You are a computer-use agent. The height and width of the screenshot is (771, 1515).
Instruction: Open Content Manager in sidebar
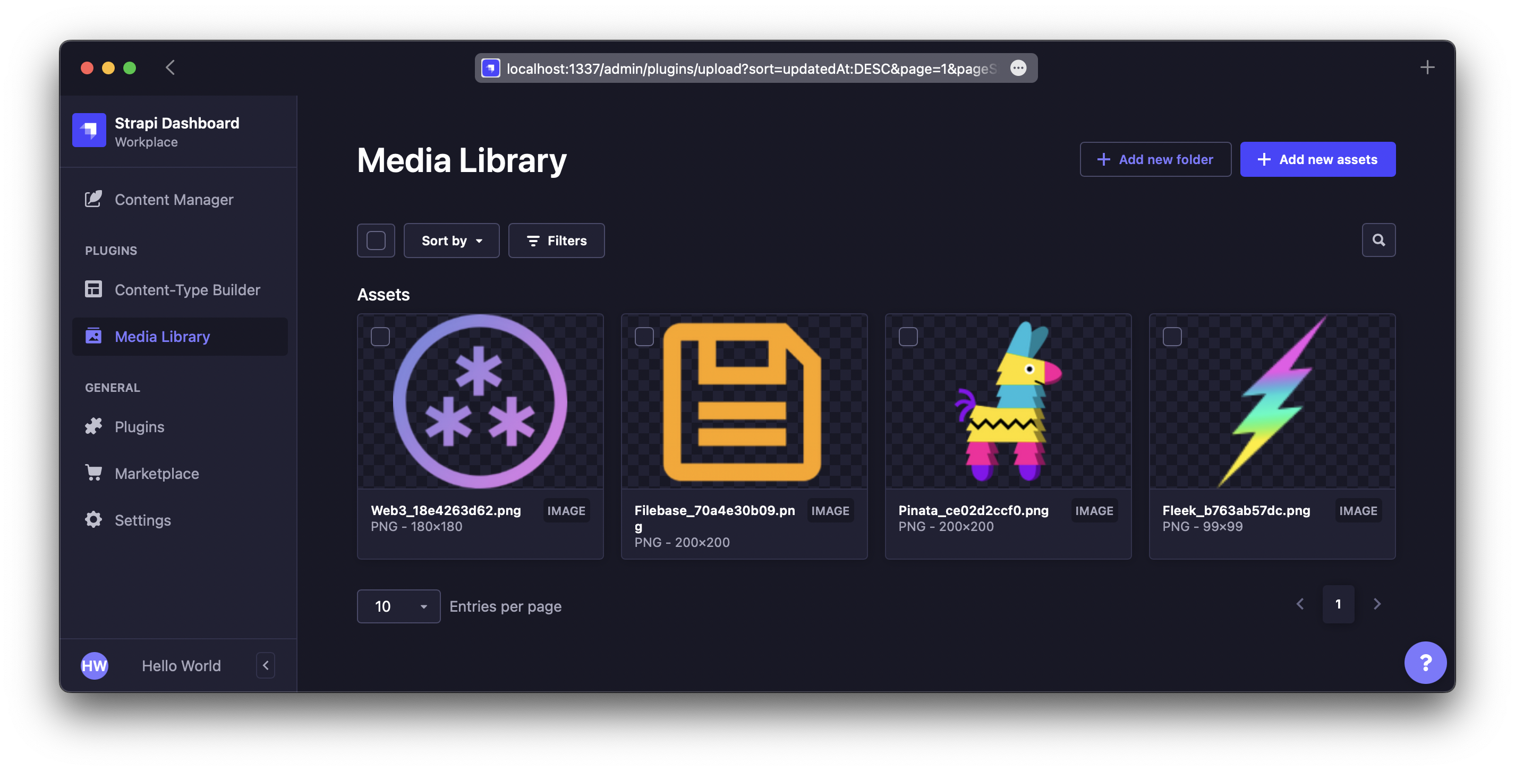coord(174,199)
